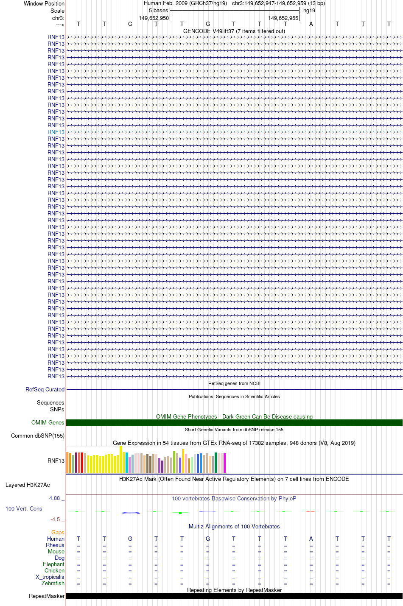Open the GTEx Gene Expression track title
This screenshot has height=606, width=403.
point(234,443)
